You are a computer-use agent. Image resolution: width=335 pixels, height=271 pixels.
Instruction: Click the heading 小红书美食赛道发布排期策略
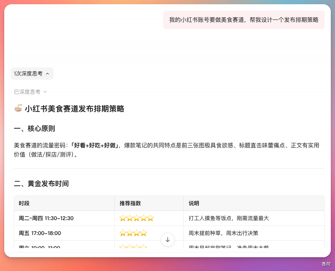click(74, 109)
